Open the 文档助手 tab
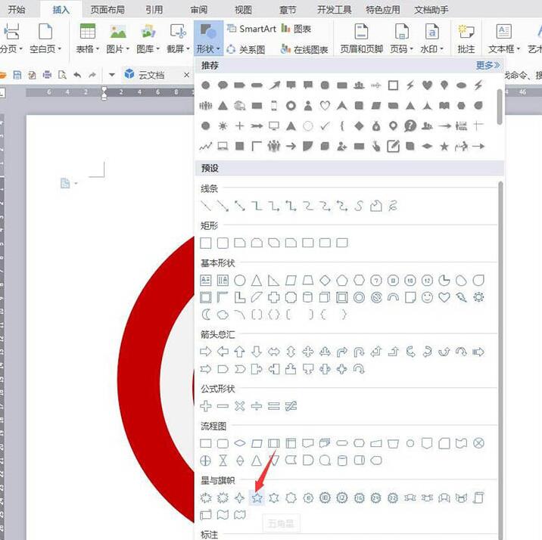This screenshot has width=542, height=540. (431, 9)
